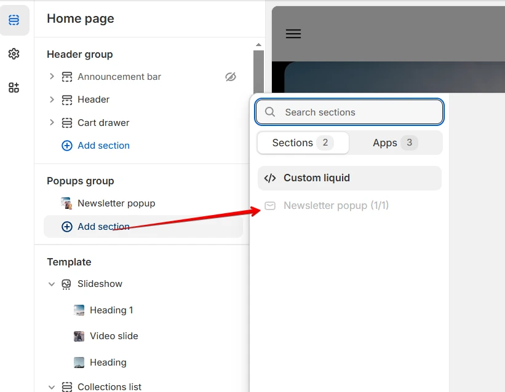Image resolution: width=505 pixels, height=392 pixels.
Task: Expand the Cart drawer section
Action: point(52,123)
